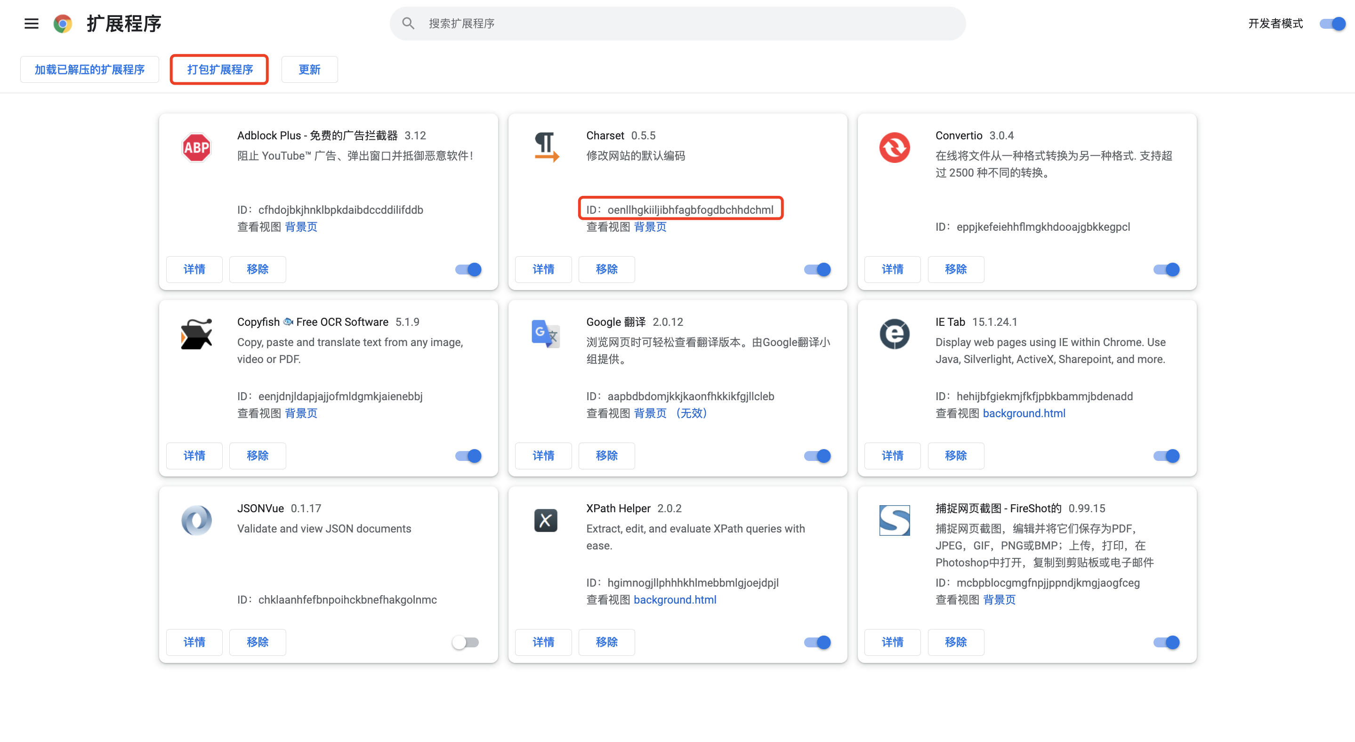Open 详情 for Charset extension
The width and height of the screenshot is (1355, 742).
543,269
